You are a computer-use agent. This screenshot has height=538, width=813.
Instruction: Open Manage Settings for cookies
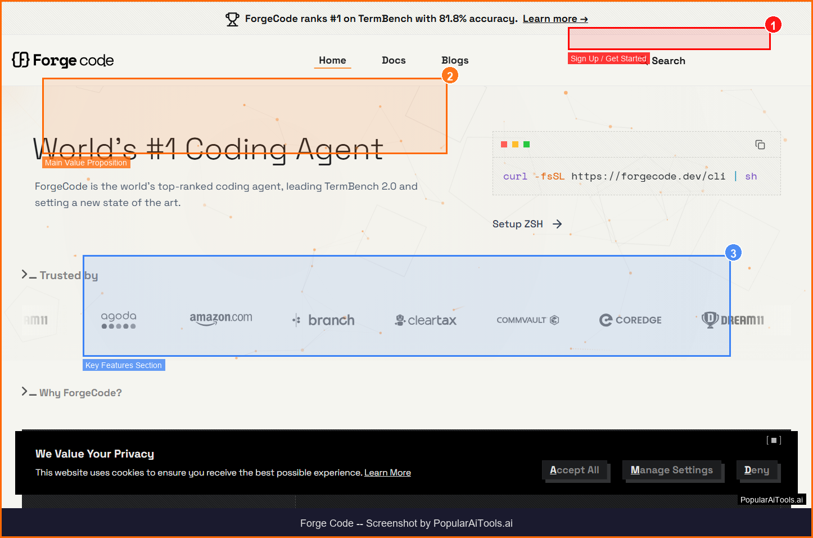tap(671, 470)
